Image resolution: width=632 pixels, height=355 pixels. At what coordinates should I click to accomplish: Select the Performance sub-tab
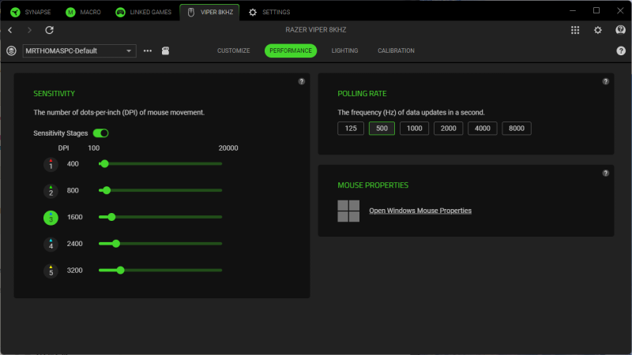[291, 50]
